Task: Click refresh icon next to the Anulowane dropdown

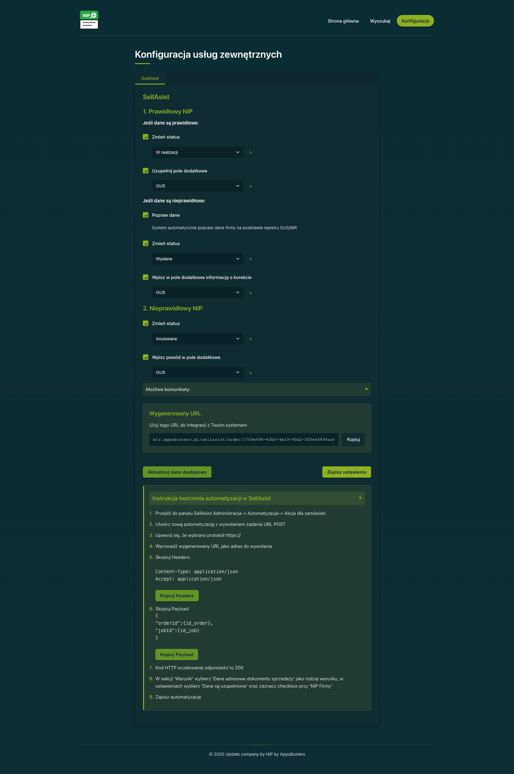Action: (x=251, y=339)
